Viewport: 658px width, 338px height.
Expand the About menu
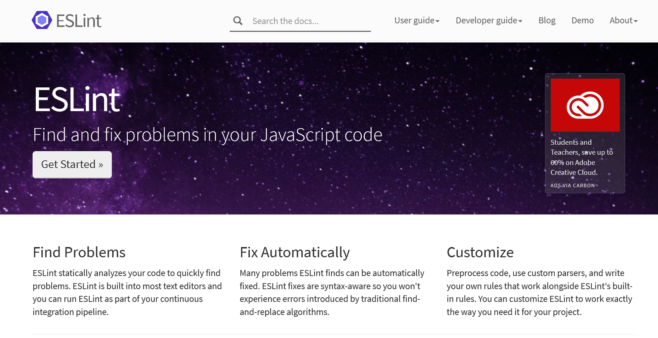[x=623, y=21]
